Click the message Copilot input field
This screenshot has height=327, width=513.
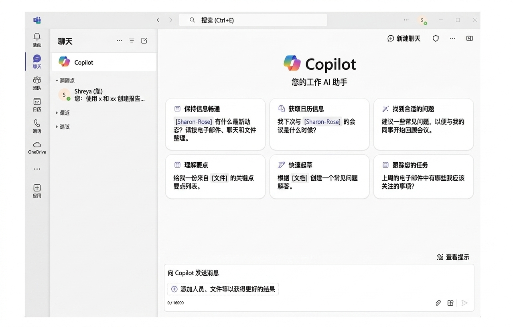tap(319, 273)
